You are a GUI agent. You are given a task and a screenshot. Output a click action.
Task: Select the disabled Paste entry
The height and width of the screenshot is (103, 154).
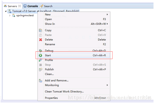tap(74, 35)
